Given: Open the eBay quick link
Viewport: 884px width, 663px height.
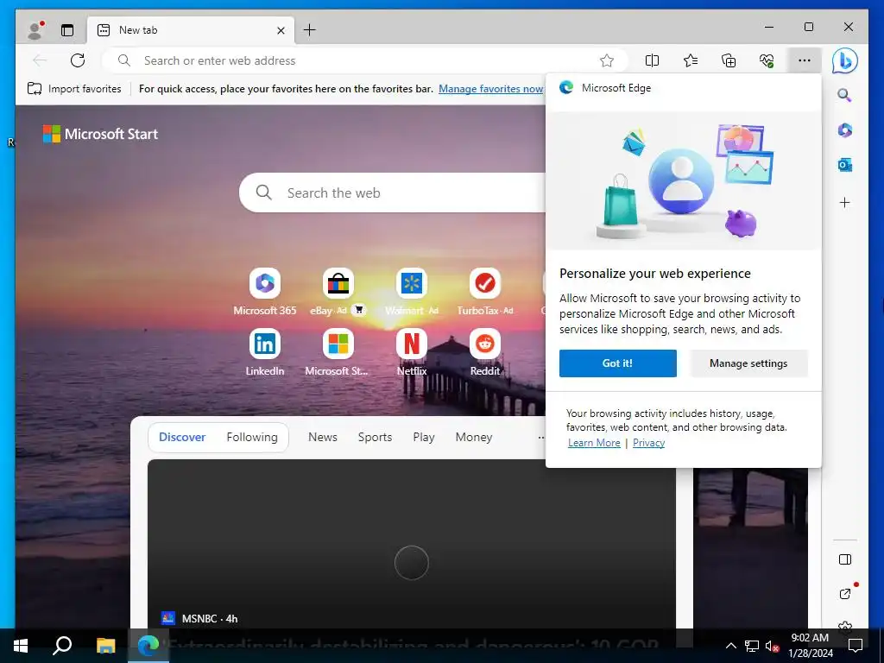Looking at the screenshot, I should [338, 292].
